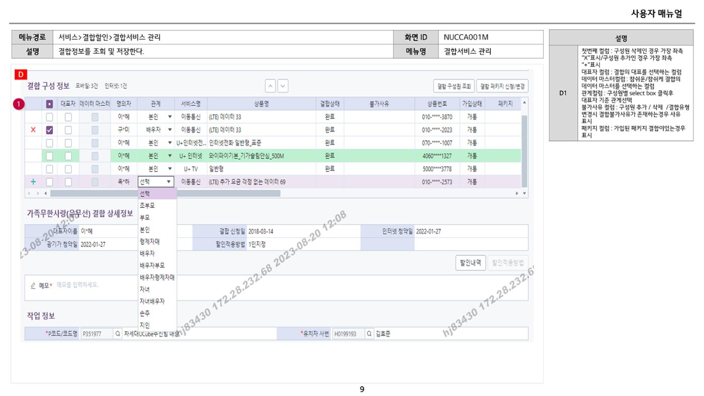Screen dimensions: 704x396
Task: Open the 관계 dropdown on the U+ TV row
Action: (156, 168)
